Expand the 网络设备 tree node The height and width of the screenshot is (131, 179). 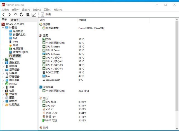click(3, 80)
